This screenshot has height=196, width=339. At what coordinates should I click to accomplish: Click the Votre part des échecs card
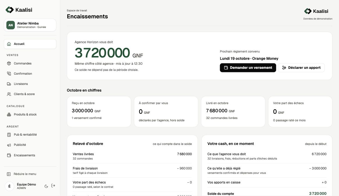300,111
